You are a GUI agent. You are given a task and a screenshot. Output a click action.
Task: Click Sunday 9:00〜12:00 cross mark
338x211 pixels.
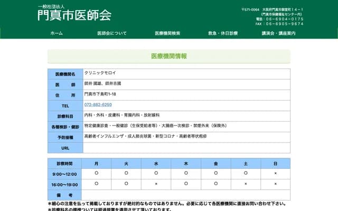click(276, 173)
